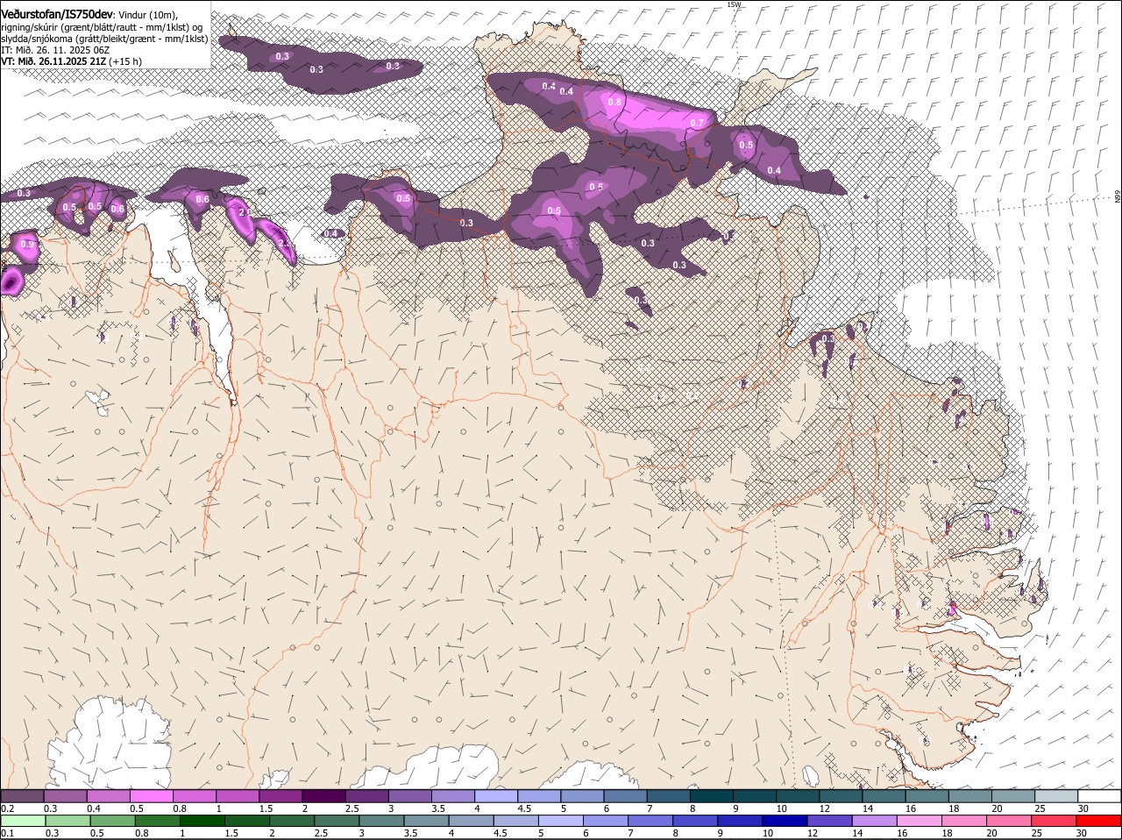Click the 0.5 swatch in the lower rain legend
Screen dimensions: 1122x840
point(112,821)
